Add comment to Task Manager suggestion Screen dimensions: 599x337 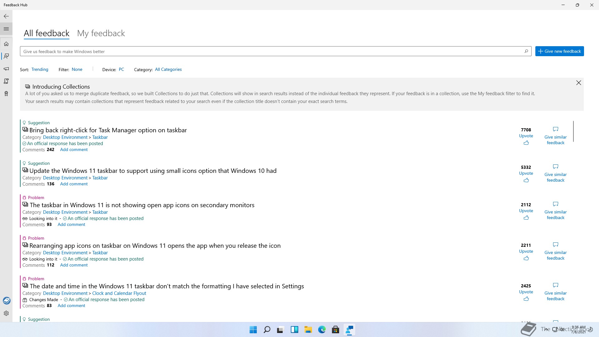pos(74,149)
